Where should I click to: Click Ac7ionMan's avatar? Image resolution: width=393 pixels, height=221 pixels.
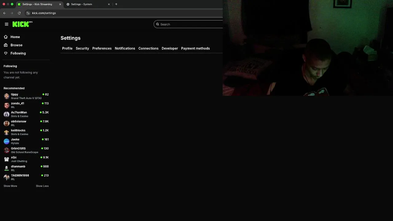[x=6, y=114]
